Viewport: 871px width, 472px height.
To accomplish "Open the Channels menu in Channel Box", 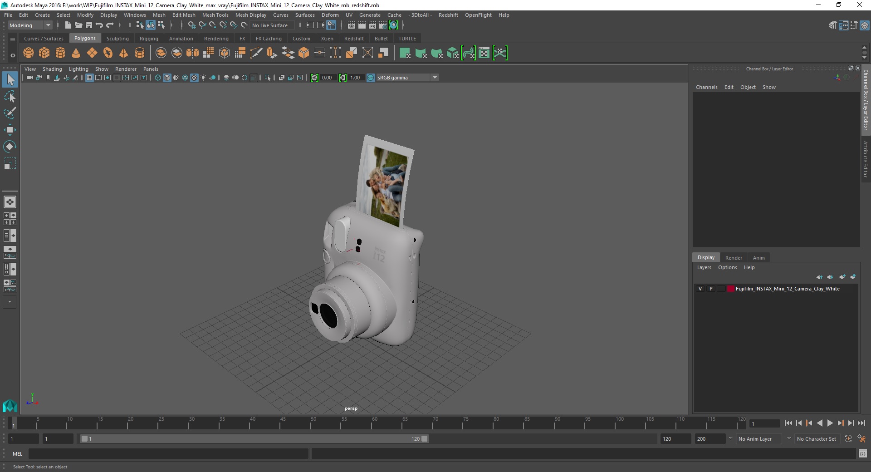I will (706, 87).
